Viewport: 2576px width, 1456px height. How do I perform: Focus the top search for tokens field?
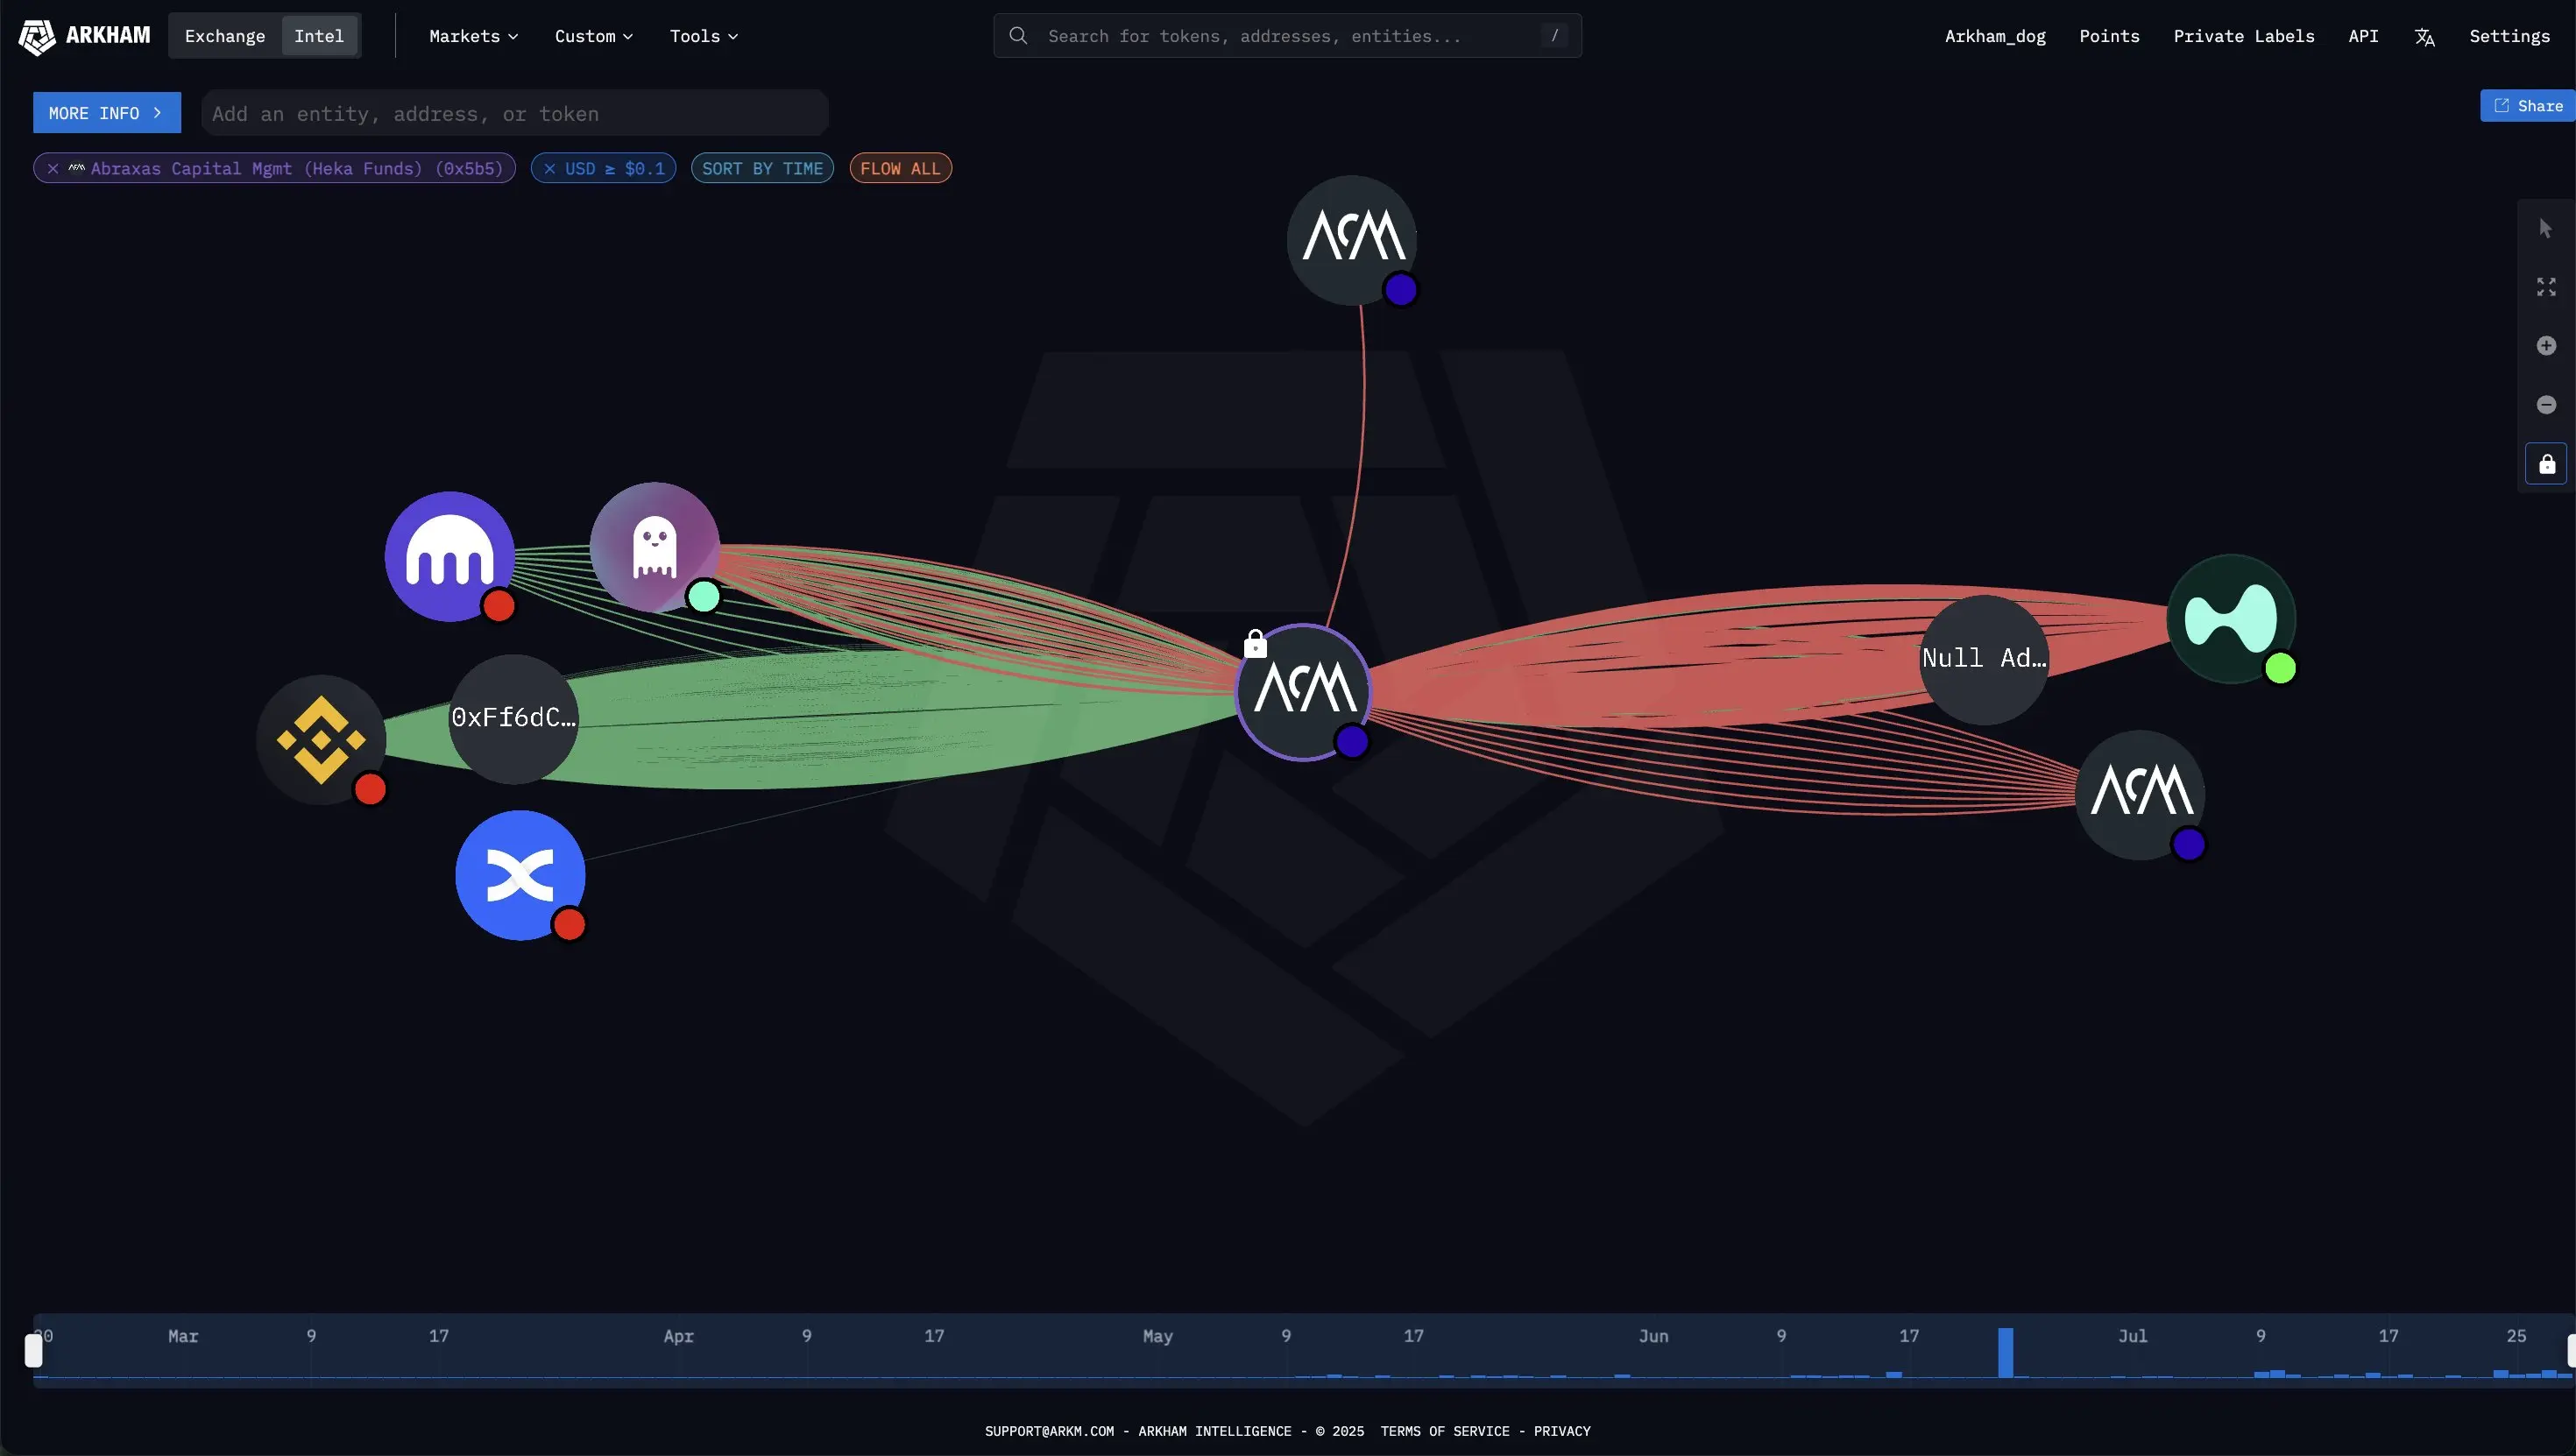[1287, 36]
